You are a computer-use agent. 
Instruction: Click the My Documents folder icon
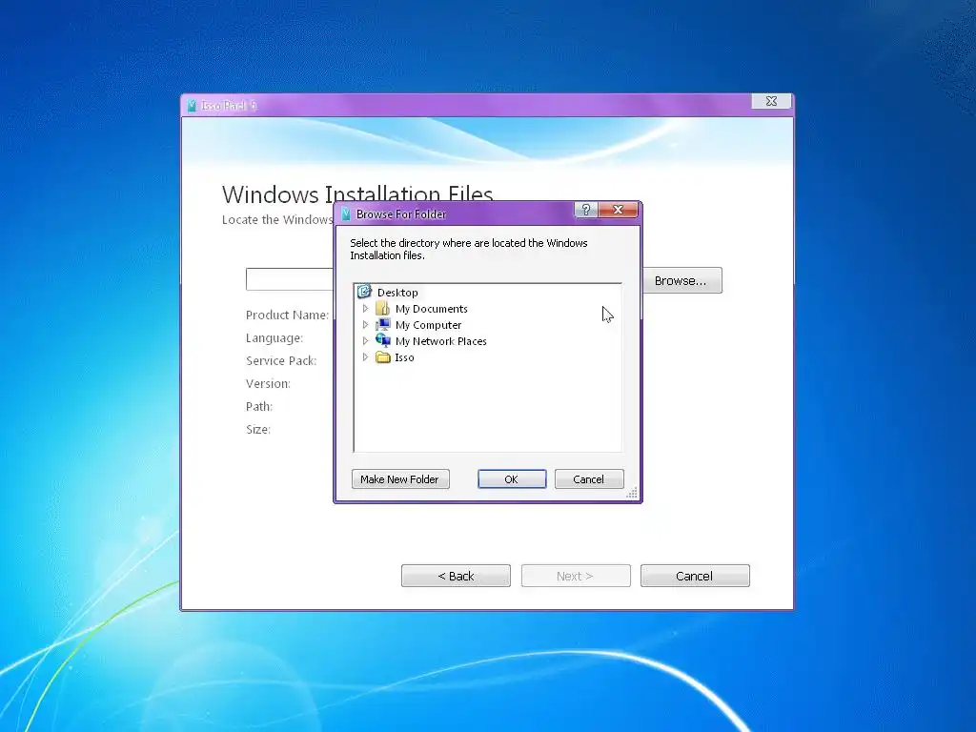coord(383,308)
